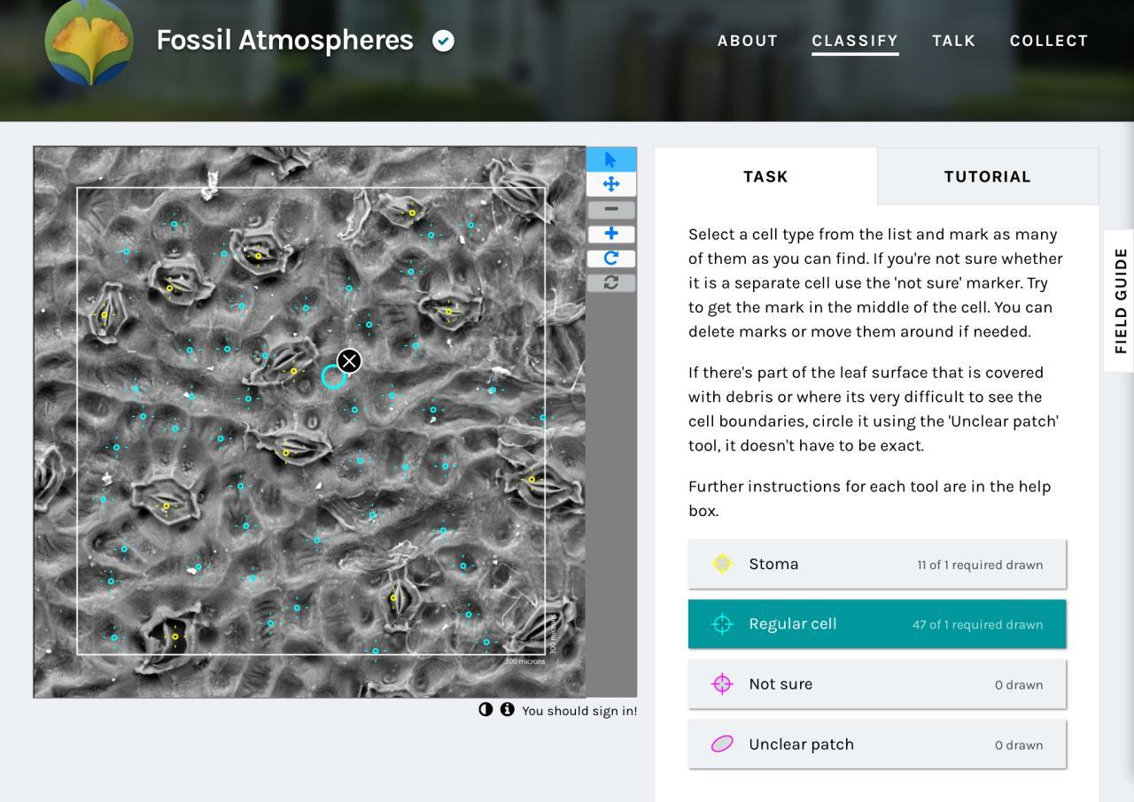Image resolution: width=1134 pixels, height=802 pixels.
Task: Choose the Not sure marker tool
Action: (x=877, y=684)
